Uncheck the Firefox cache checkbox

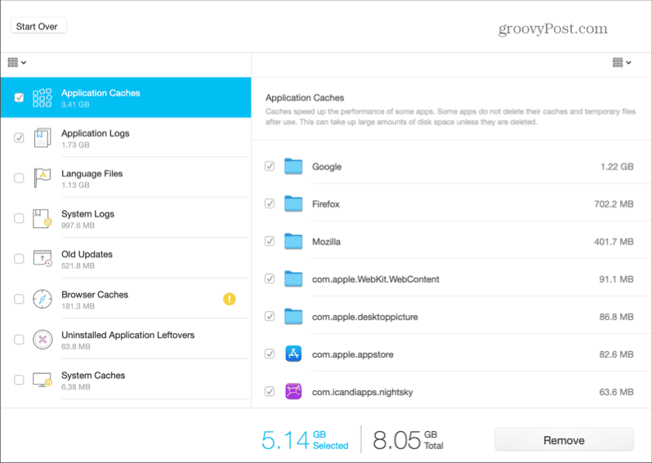[270, 203]
